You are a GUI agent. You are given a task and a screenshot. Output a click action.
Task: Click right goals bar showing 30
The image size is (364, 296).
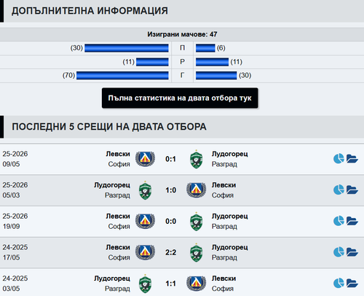(216, 75)
